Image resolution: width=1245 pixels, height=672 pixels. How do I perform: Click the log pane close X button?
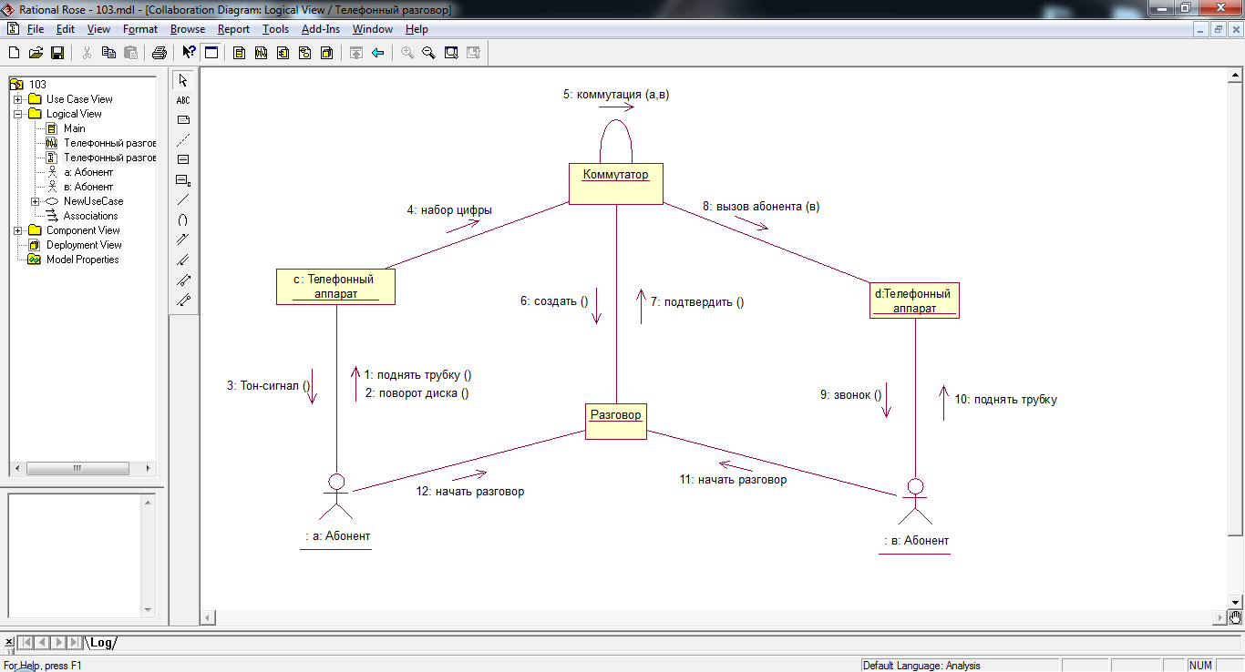[9, 642]
